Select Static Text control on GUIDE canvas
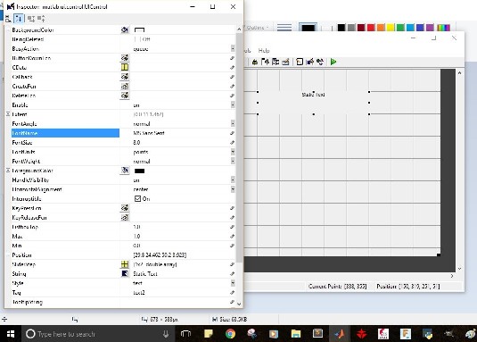This screenshot has height=342, width=477. [x=313, y=103]
